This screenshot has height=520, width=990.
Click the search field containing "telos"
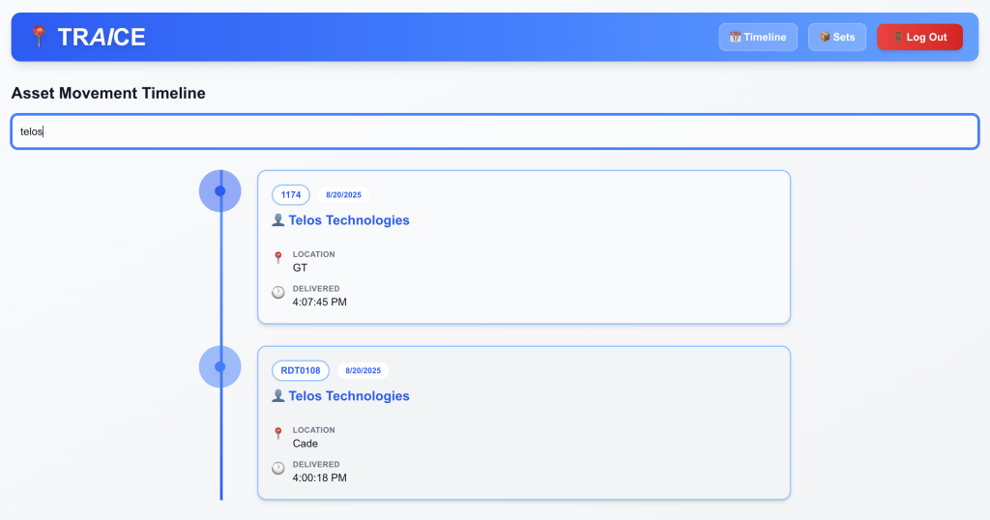(x=495, y=131)
